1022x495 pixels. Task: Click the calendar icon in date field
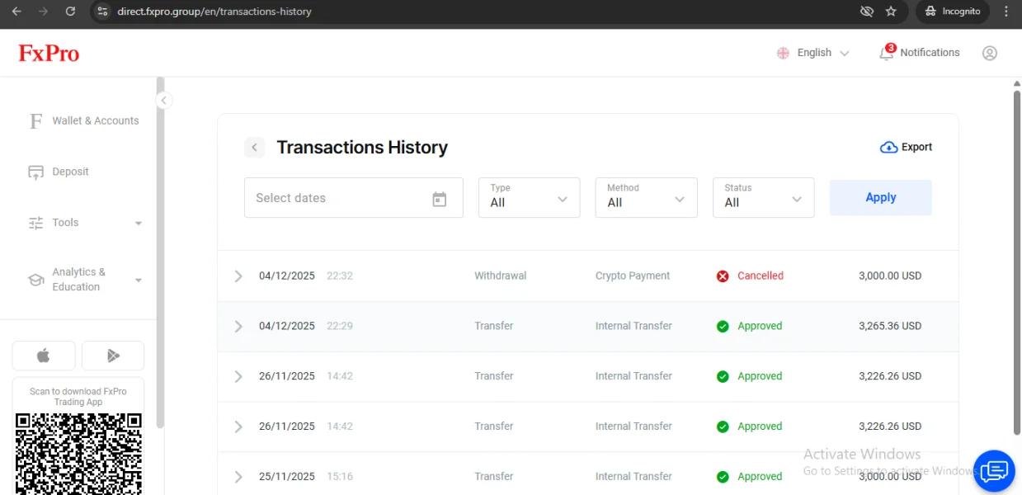coord(440,199)
